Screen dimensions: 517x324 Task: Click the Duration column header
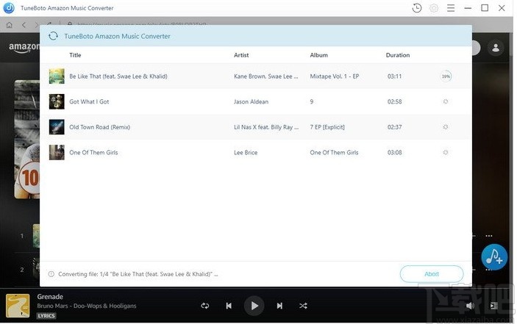(398, 55)
